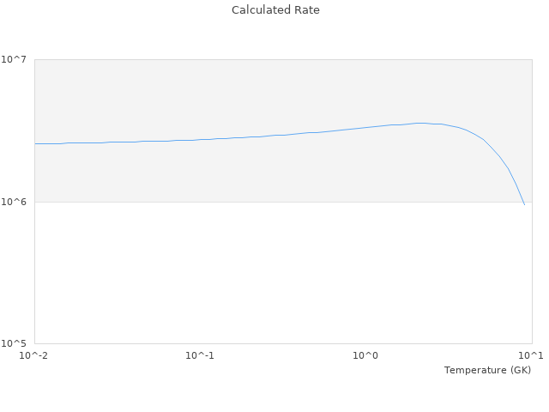549x412 pixels.
Task: Click the blue curve above the 10^0 tick
Action: [365, 127]
